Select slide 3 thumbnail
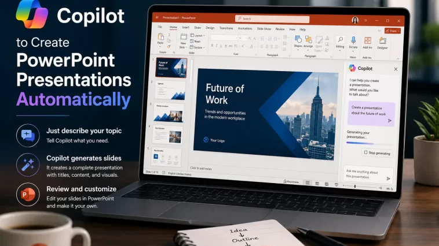Screen dimensions: 439x246 tap(169, 113)
